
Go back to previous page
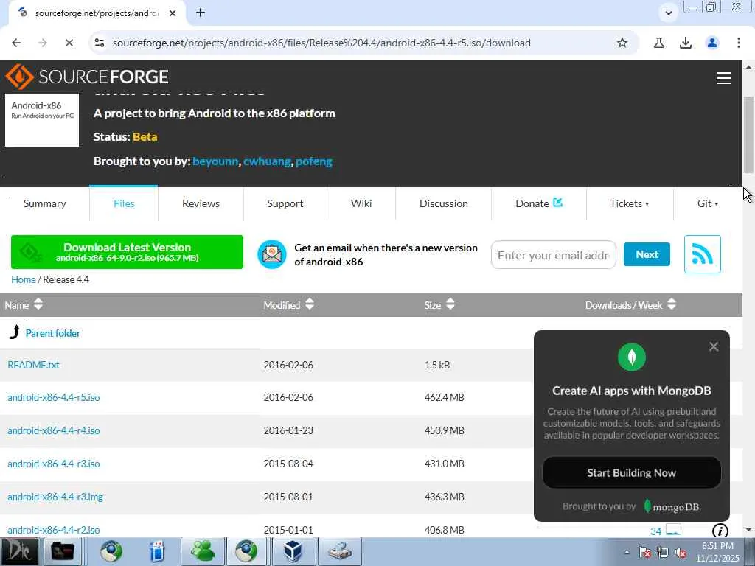(x=16, y=43)
